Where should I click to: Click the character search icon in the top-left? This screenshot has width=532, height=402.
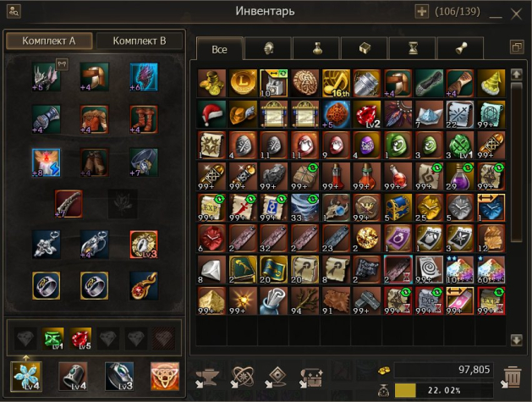click(x=14, y=11)
